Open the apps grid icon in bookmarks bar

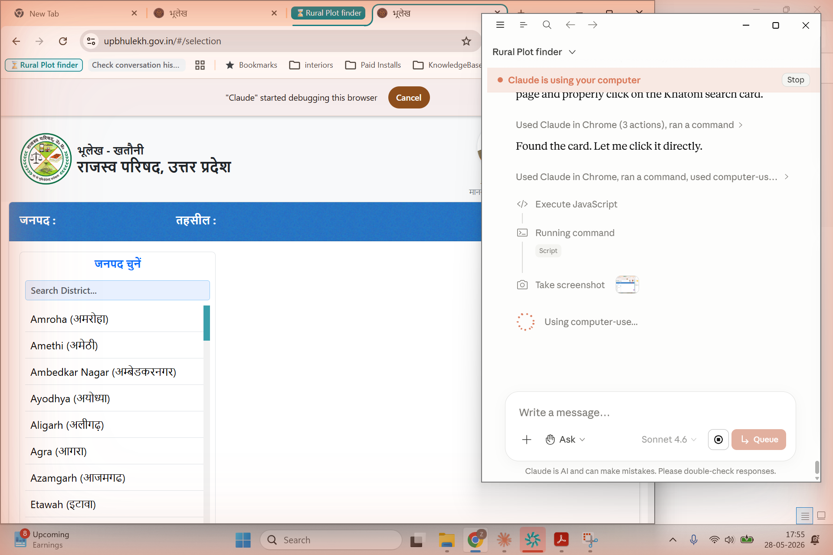coord(200,65)
